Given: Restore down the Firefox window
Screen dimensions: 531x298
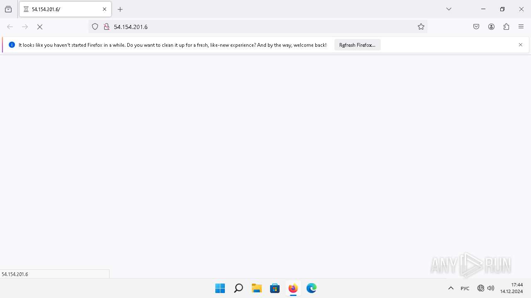Looking at the screenshot, I should (502, 9).
